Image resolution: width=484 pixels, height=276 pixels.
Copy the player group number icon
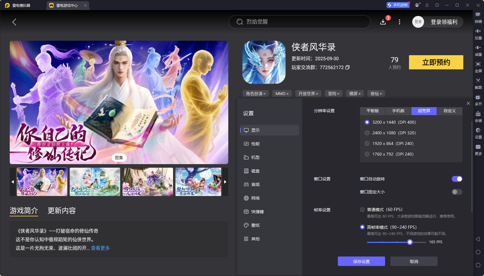348,67
